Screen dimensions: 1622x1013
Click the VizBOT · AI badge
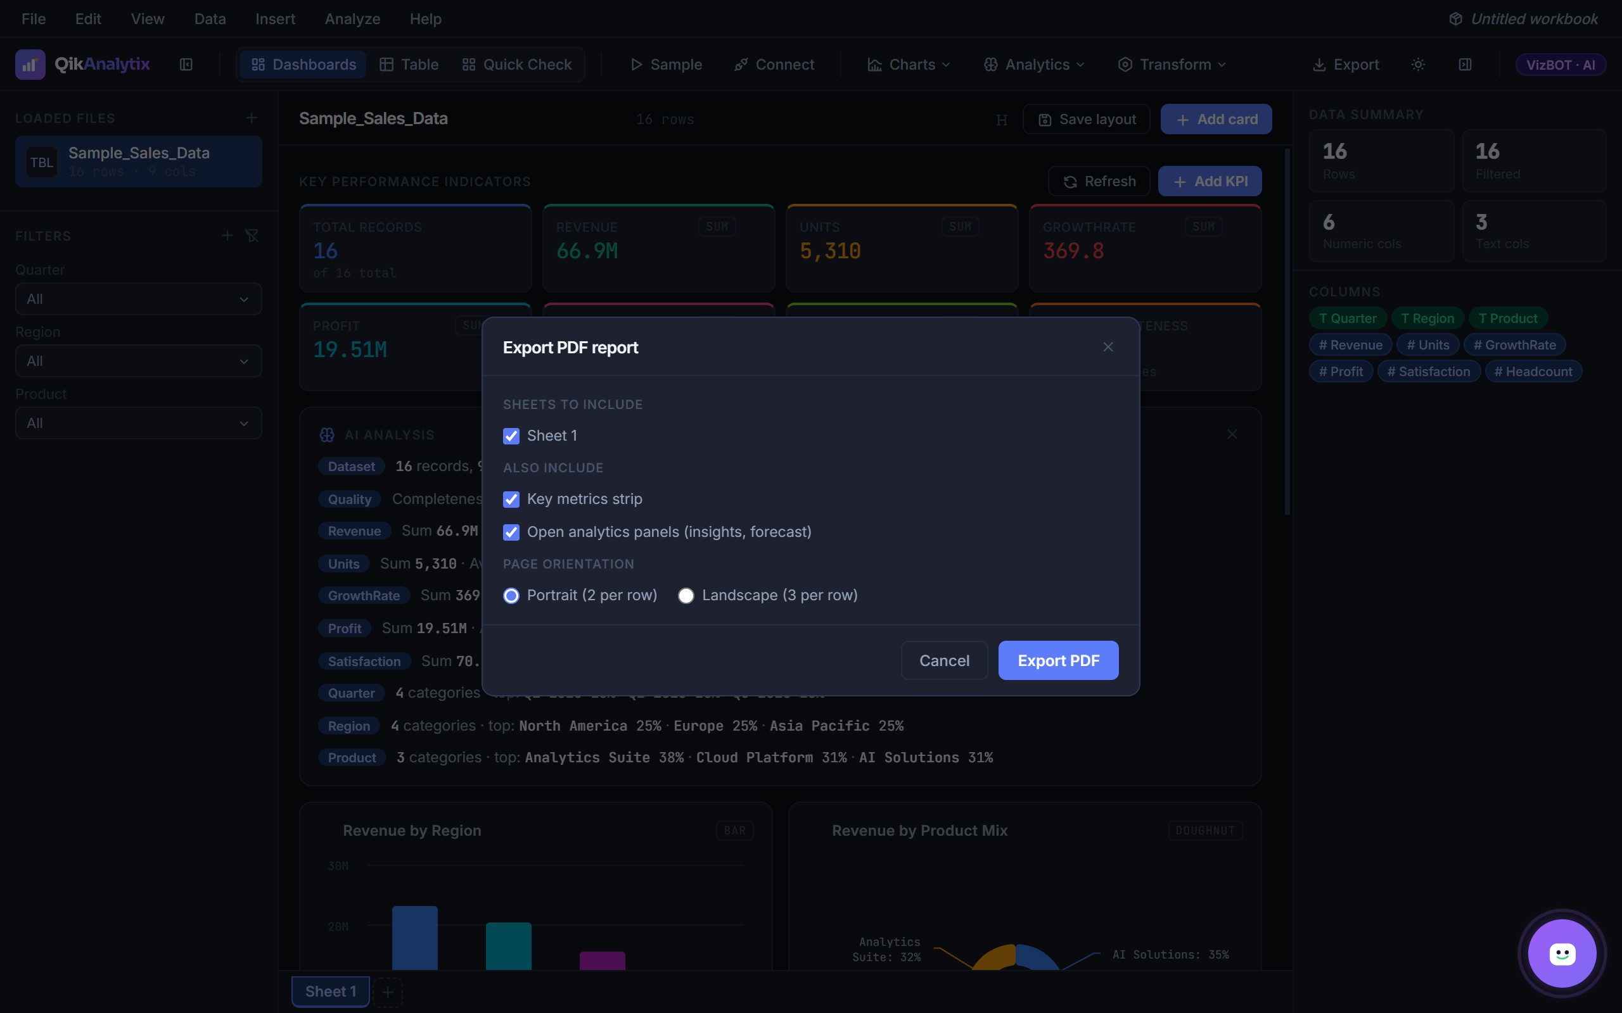pyautogui.click(x=1561, y=65)
